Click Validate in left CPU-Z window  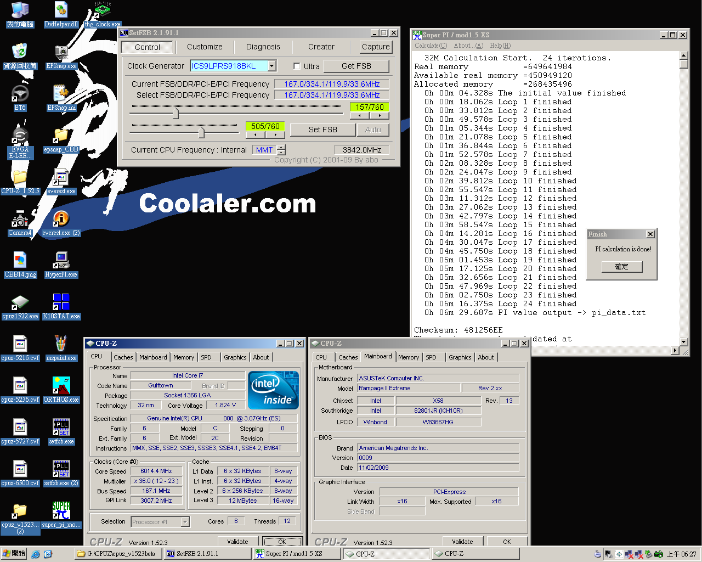click(x=237, y=542)
